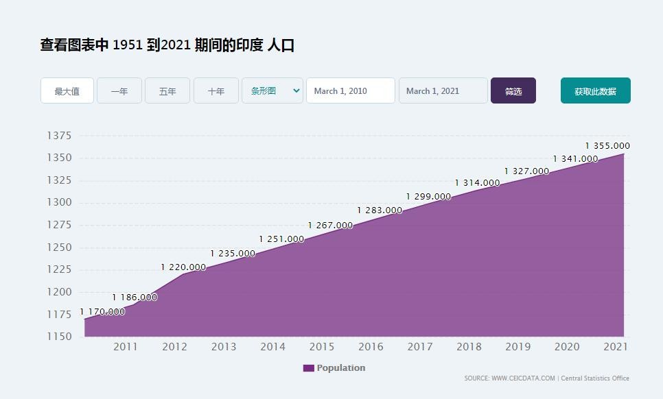Viewport: 663px width, 399px height.
Task: Click the 2016 x-axis year label
Action: click(371, 347)
